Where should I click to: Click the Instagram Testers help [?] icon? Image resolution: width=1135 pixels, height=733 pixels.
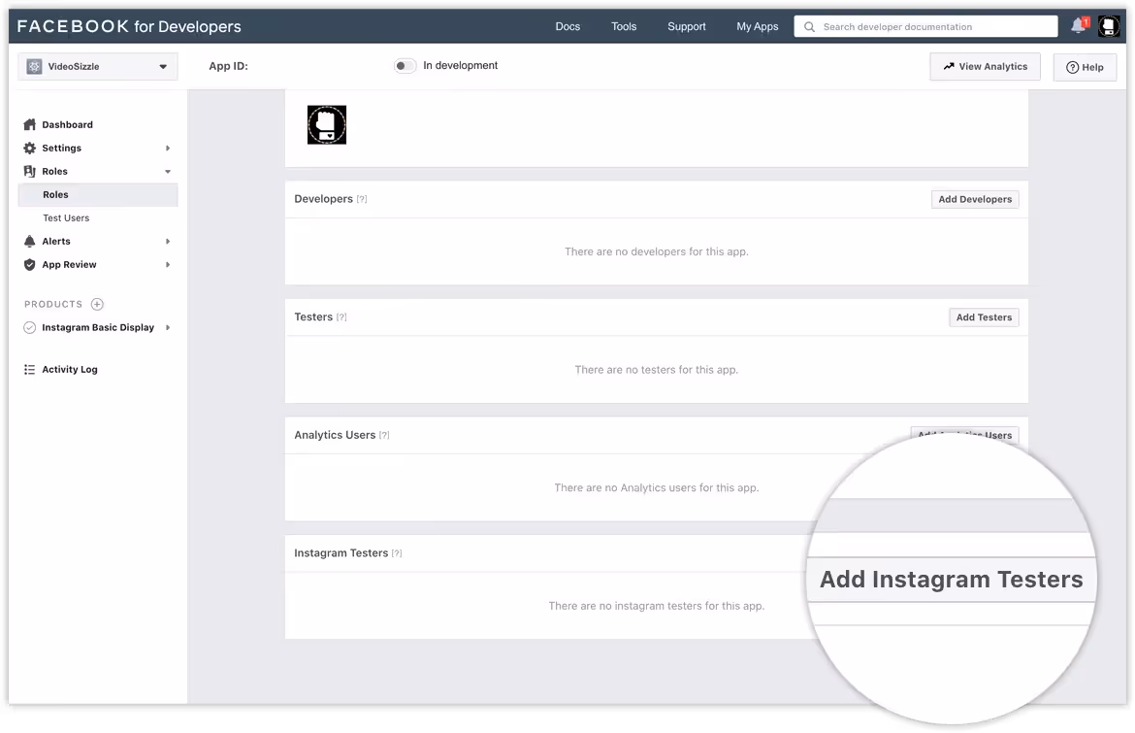point(397,553)
